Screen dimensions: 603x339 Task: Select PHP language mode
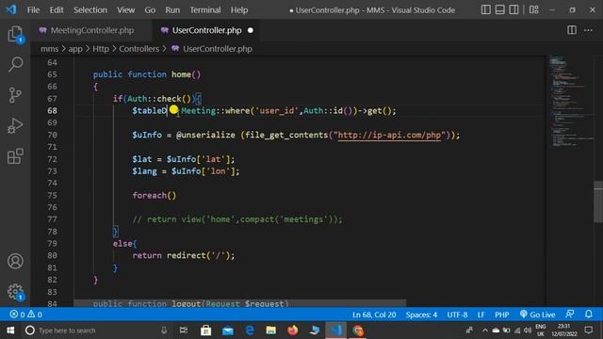coord(502,315)
